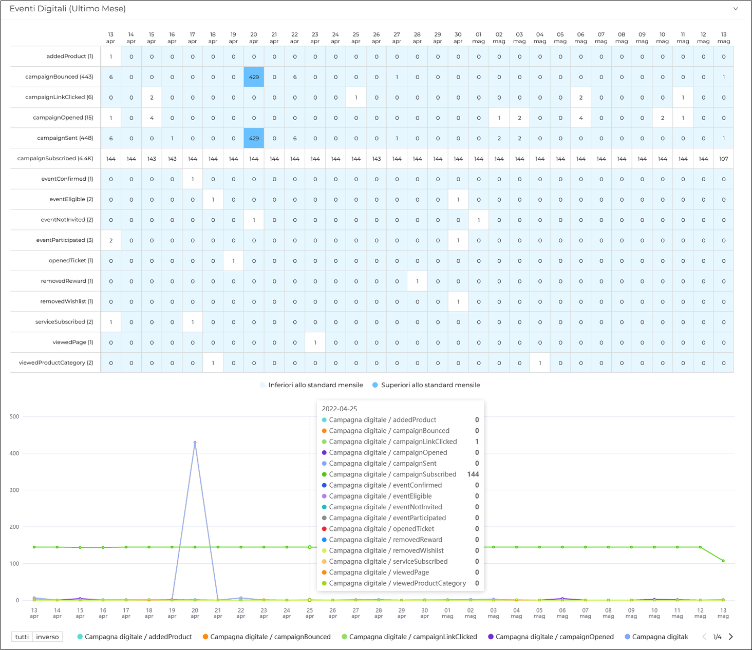This screenshot has width=752, height=650.
Task: Go to next legend page arrow
Action: [730, 637]
